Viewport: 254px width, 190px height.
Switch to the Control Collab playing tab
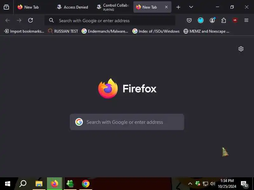[x=113, y=7]
